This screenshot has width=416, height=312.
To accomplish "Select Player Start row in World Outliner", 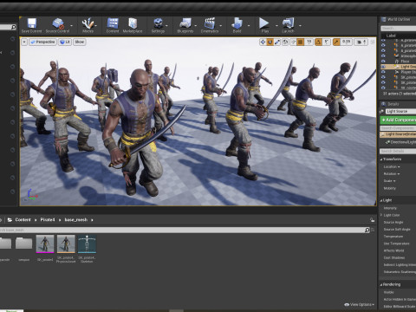I will click(x=398, y=72).
